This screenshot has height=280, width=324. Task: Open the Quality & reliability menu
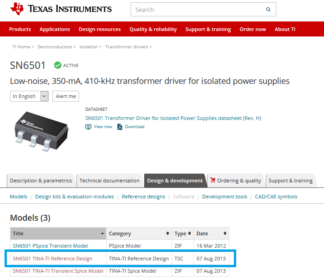(153, 29)
